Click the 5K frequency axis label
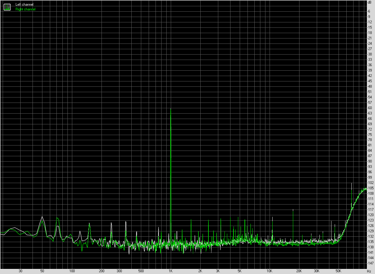The width and height of the screenshot is (375, 274). (x=240, y=271)
